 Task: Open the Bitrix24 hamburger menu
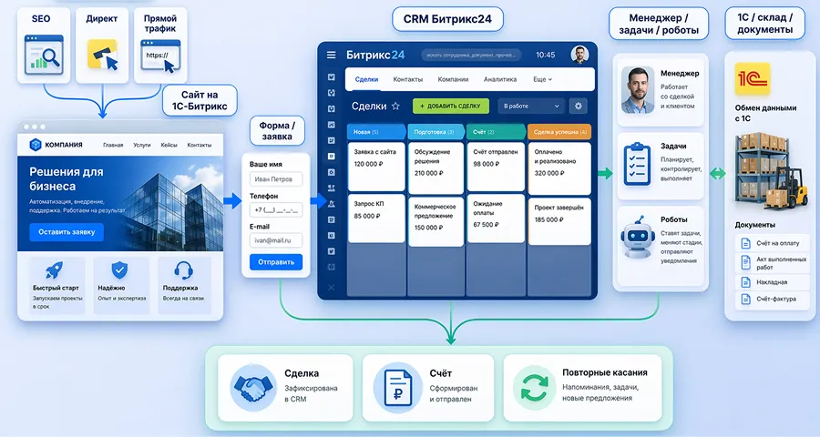click(x=332, y=55)
